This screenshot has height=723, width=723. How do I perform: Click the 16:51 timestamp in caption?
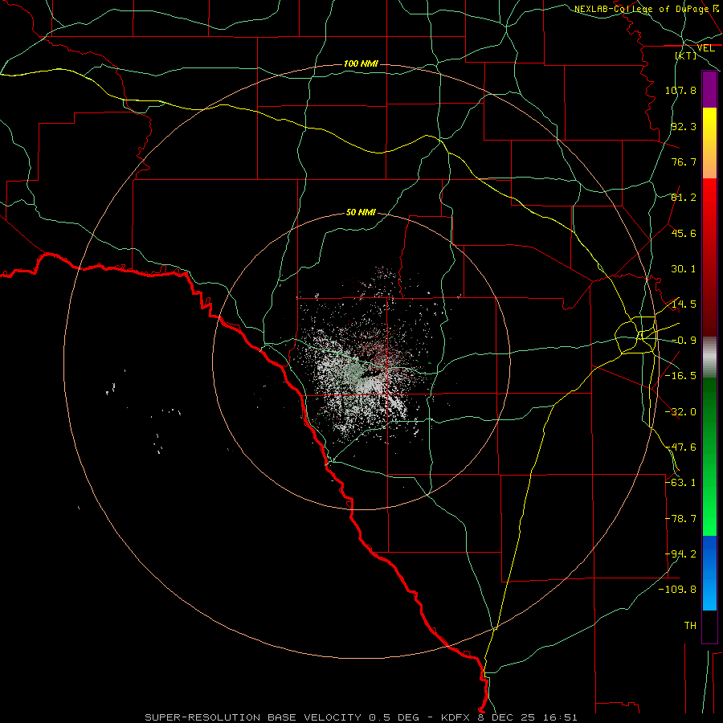(x=558, y=717)
